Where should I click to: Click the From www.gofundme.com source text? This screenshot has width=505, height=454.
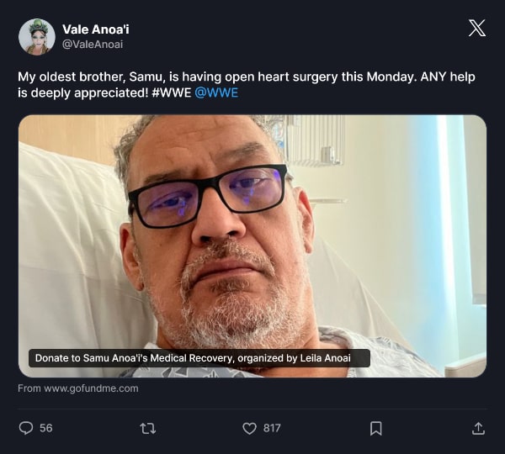(x=78, y=388)
